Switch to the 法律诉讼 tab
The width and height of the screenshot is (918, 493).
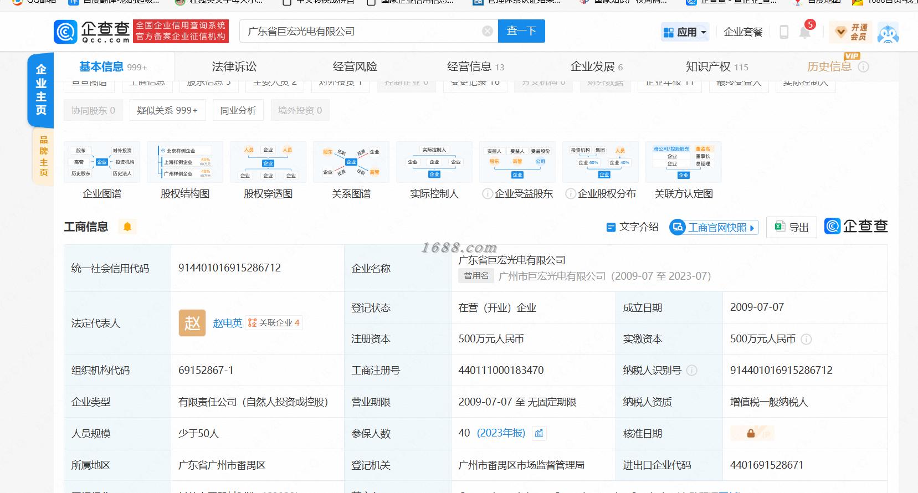[234, 66]
